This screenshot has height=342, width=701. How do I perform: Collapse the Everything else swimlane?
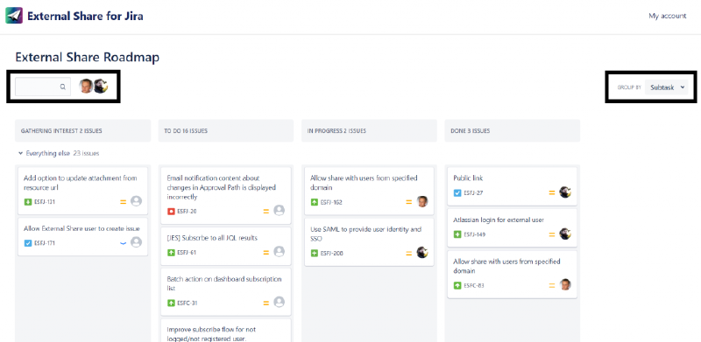20,153
